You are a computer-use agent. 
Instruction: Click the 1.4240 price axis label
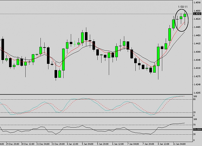[197, 85]
